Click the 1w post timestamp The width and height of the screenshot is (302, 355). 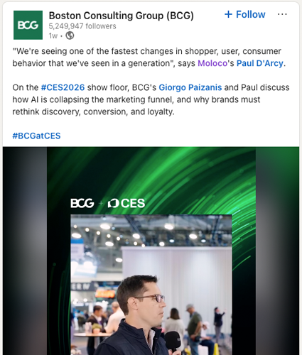point(53,35)
